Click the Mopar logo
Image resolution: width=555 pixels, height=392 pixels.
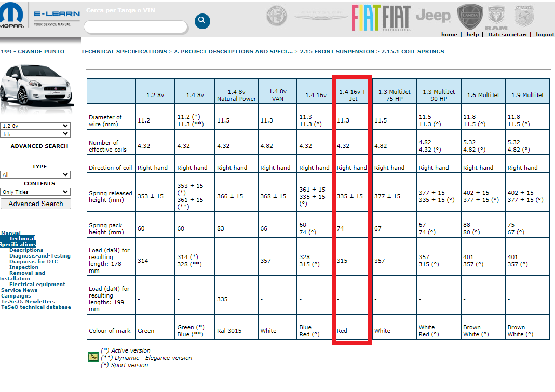12,15
